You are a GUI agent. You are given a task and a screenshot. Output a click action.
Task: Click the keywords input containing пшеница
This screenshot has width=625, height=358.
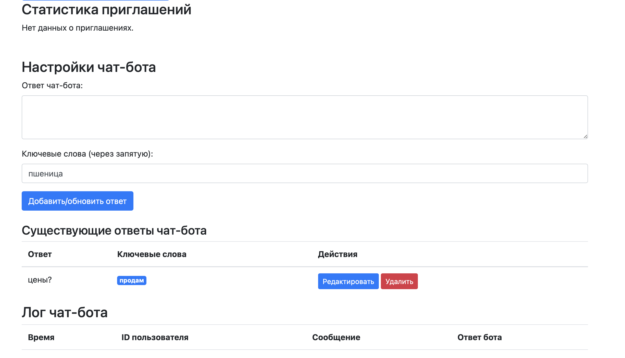tap(305, 173)
